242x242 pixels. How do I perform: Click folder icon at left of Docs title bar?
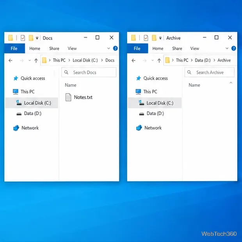click(11, 38)
